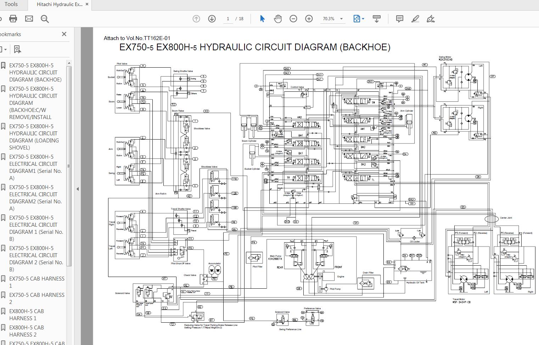Click the 'Bucket Cylinder' diagram label
The height and width of the screenshot is (345, 539).
tap(252, 169)
